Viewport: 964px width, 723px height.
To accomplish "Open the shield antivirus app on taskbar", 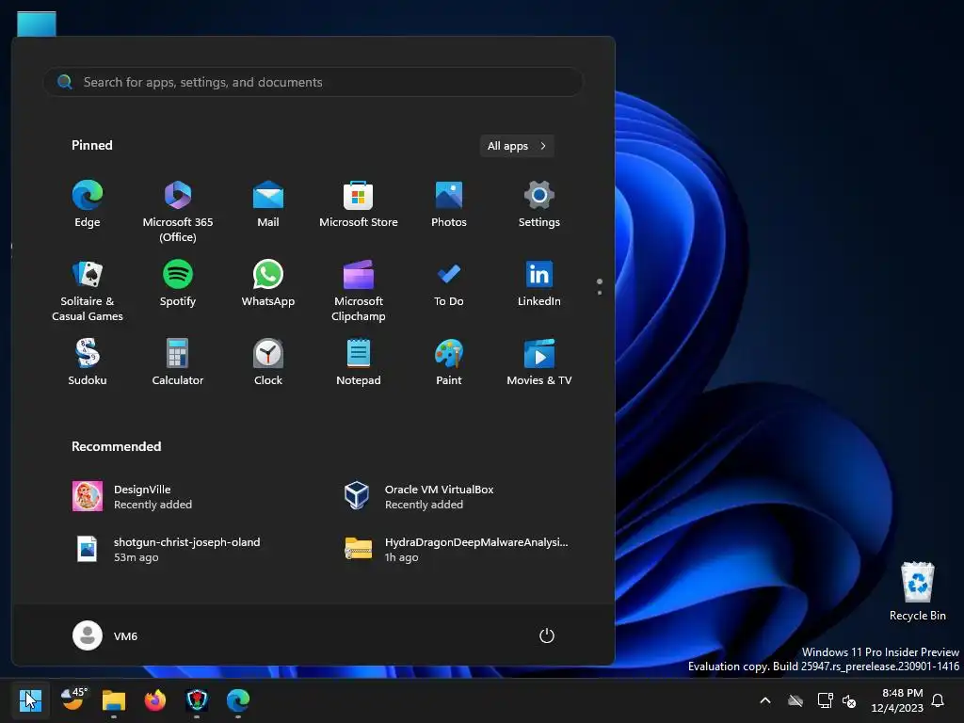I will (197, 700).
